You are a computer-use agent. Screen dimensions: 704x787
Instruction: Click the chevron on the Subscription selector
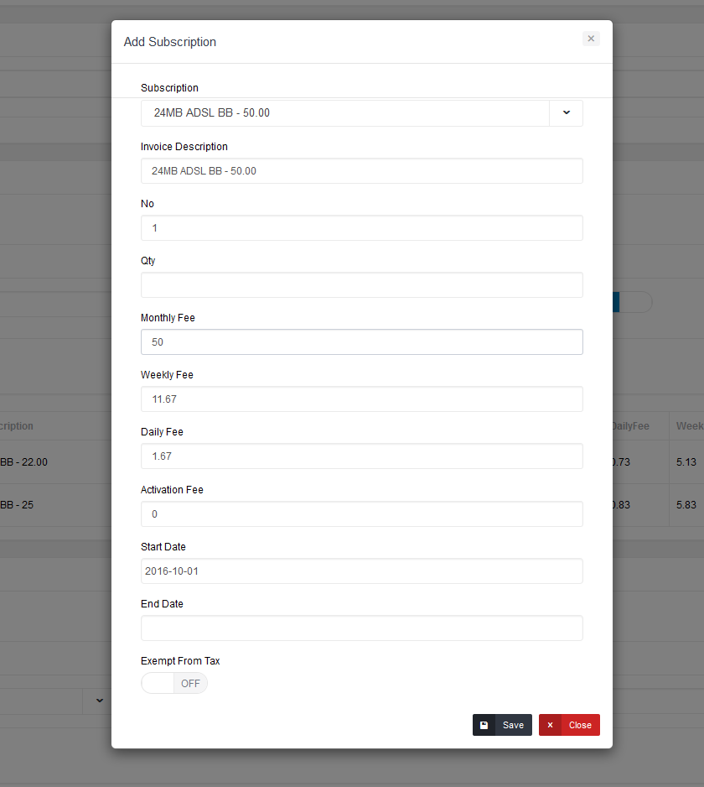pos(566,112)
